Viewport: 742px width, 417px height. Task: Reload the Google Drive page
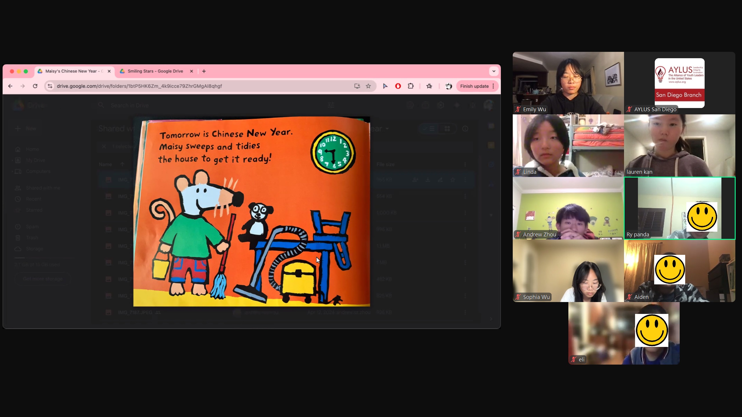(35, 86)
